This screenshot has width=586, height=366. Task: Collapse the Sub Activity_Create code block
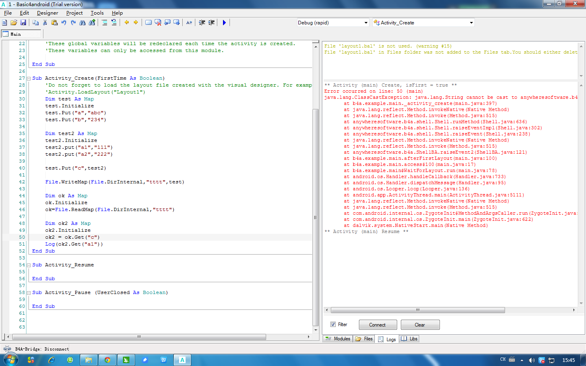pyautogui.click(x=28, y=78)
